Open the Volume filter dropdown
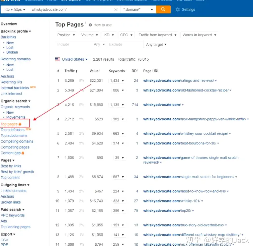Image resolution: width=253 pixels, height=246 pixels. (89, 35)
